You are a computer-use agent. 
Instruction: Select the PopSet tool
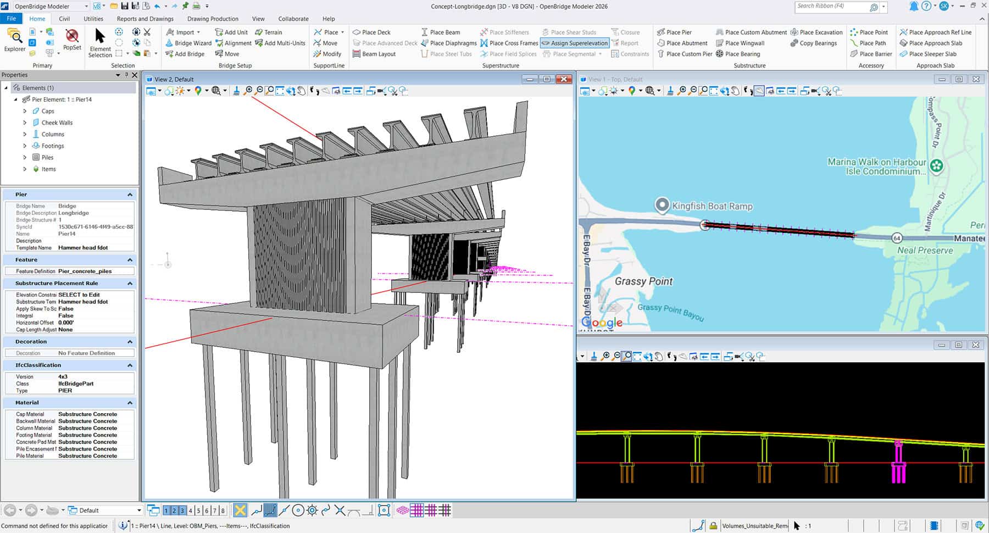coord(72,40)
